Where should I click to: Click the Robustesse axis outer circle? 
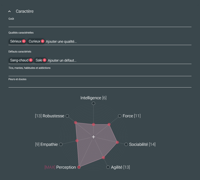tap(67, 116)
